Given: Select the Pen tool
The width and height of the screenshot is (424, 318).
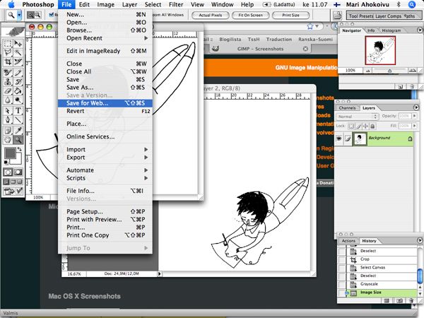Looking at the screenshot, I should pyautogui.click(x=8, y=119).
